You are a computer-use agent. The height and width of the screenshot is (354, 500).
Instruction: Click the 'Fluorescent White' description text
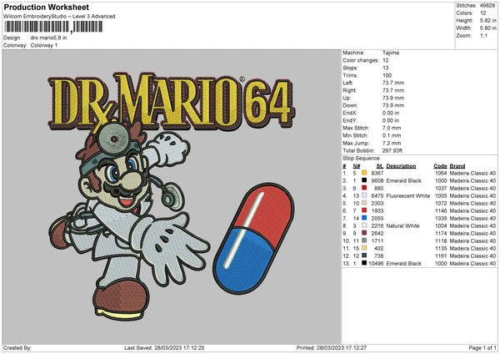pos(408,196)
